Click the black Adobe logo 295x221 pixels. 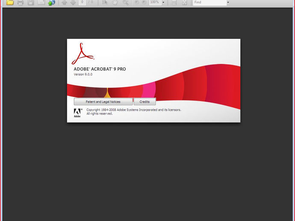[78, 113]
